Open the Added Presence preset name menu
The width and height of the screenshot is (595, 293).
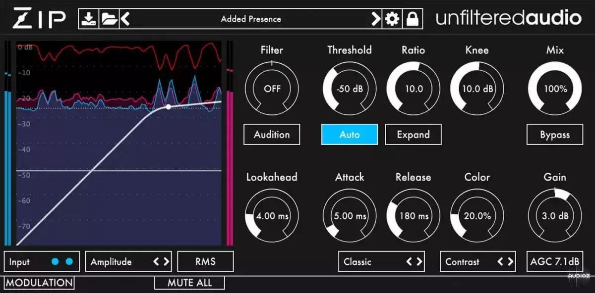[x=251, y=19]
